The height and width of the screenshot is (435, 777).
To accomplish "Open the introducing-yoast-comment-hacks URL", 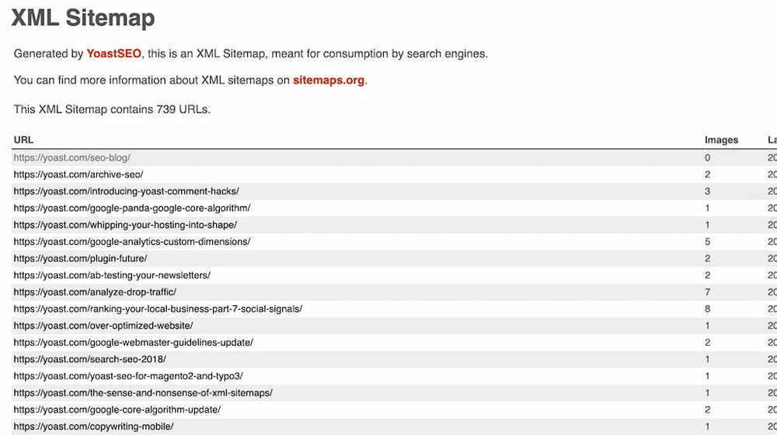I will (127, 191).
